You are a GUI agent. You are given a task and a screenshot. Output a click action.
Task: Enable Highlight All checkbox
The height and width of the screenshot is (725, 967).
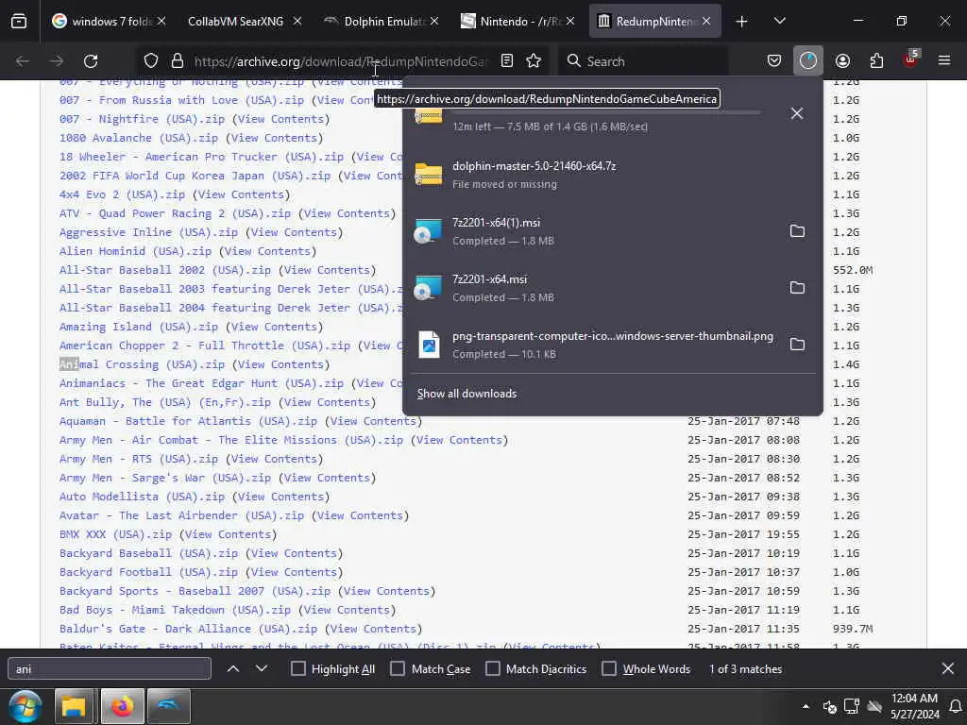pos(297,669)
